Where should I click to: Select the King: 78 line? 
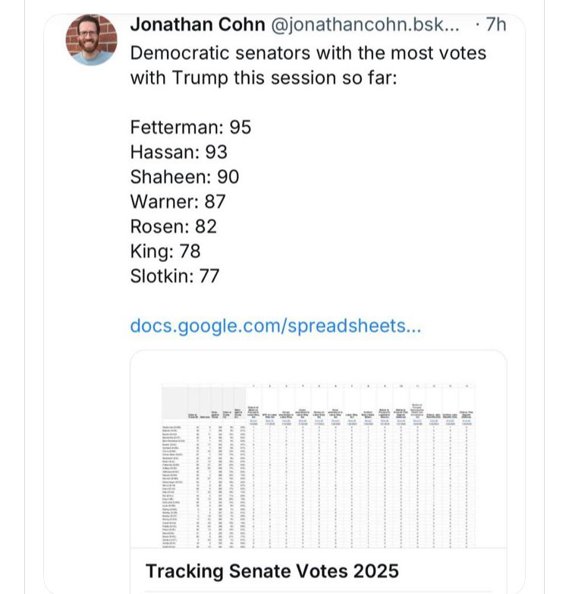tap(165, 251)
